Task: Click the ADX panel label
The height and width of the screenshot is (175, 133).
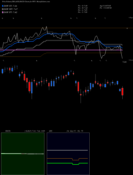Action: [51, 131]
